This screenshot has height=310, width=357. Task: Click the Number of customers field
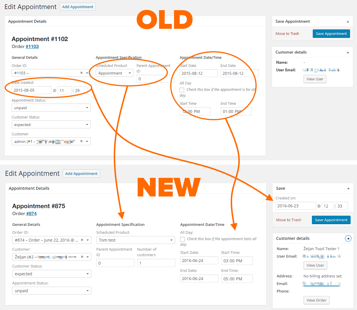tap(156, 263)
